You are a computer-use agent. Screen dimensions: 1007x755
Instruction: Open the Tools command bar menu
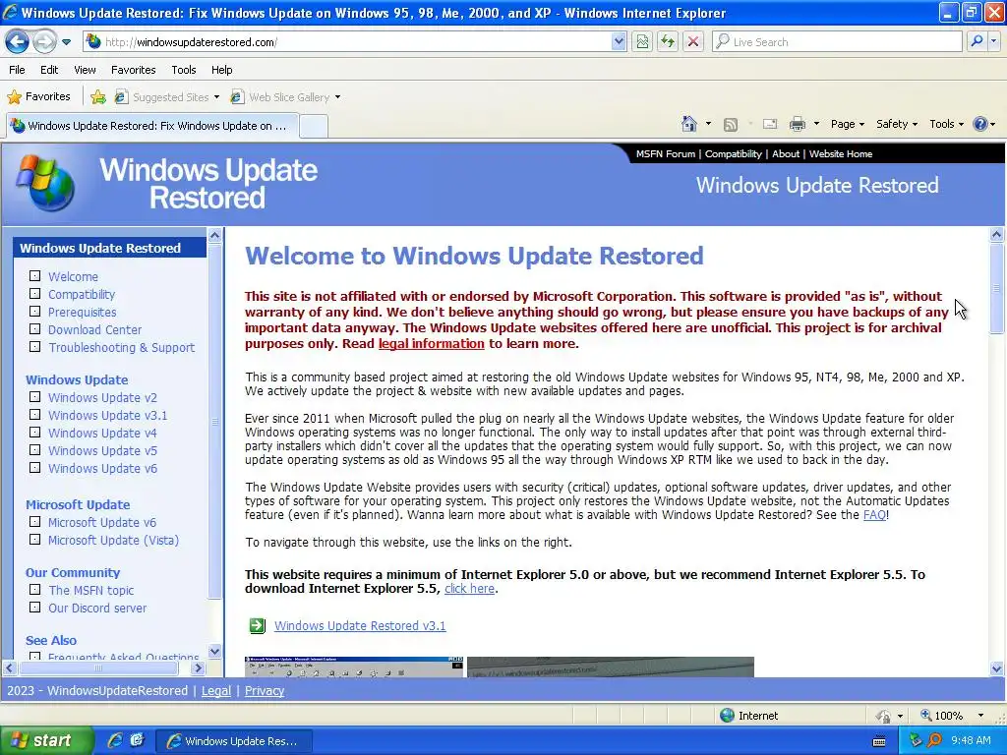coord(946,124)
